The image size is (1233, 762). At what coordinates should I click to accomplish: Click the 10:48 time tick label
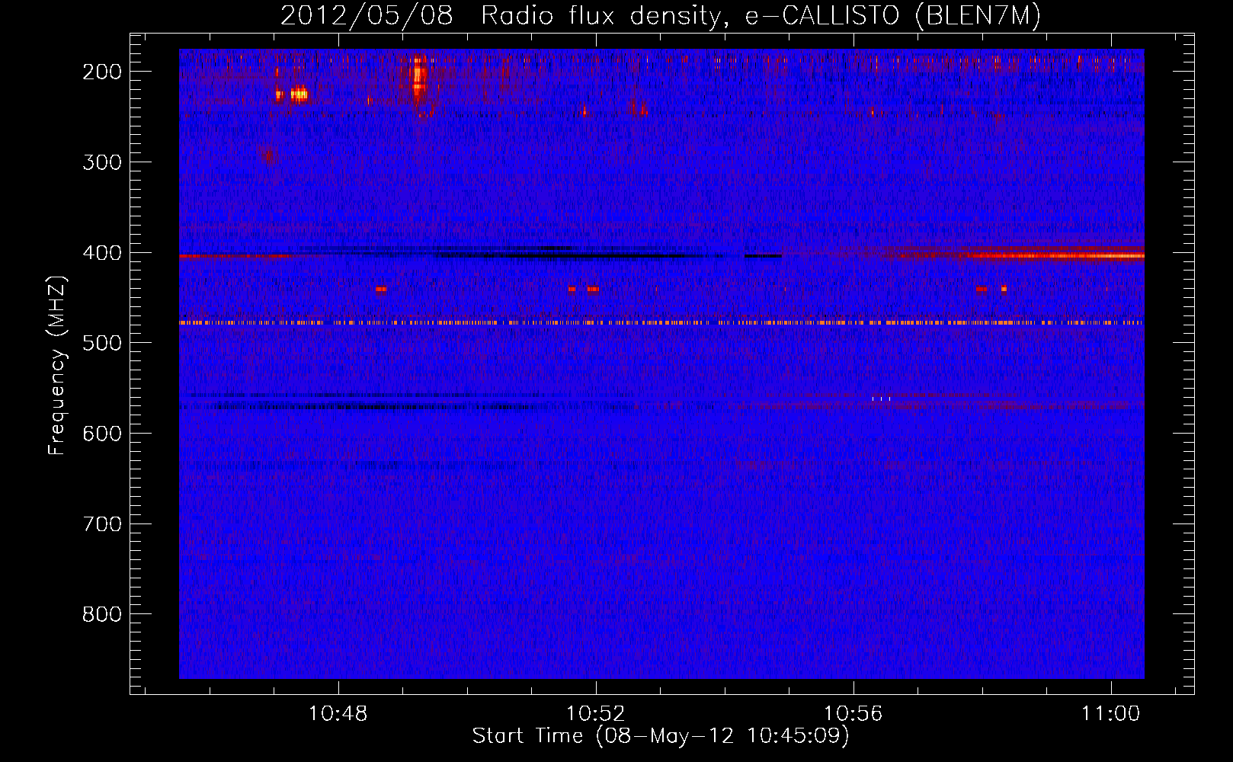(338, 714)
